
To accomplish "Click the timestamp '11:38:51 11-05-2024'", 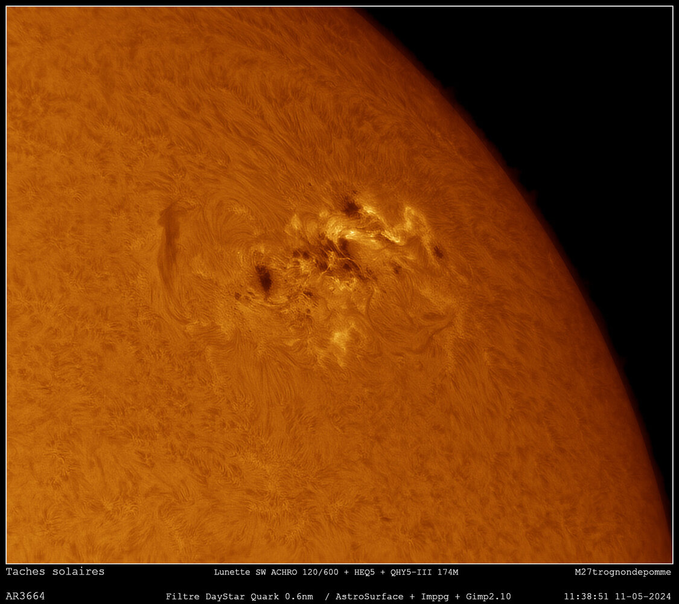I will click(617, 597).
